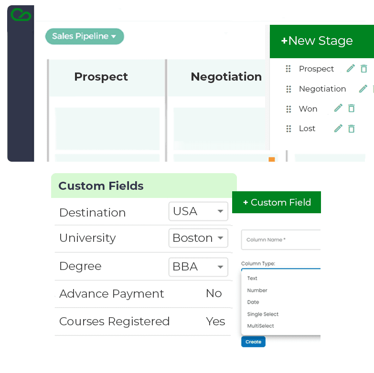
Task: Pick Number from the column type list
Action: (x=257, y=290)
